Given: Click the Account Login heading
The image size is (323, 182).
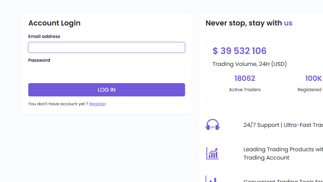Looking at the screenshot, I should 54,23.
